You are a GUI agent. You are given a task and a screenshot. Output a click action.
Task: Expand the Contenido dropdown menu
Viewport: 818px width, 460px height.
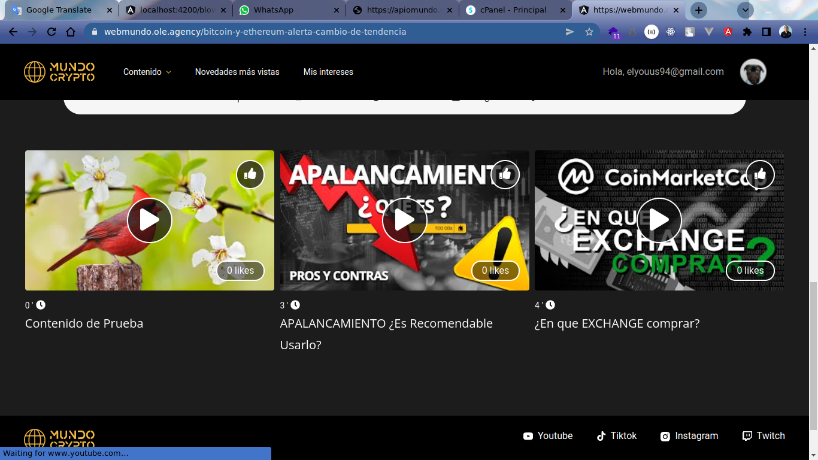tap(147, 72)
